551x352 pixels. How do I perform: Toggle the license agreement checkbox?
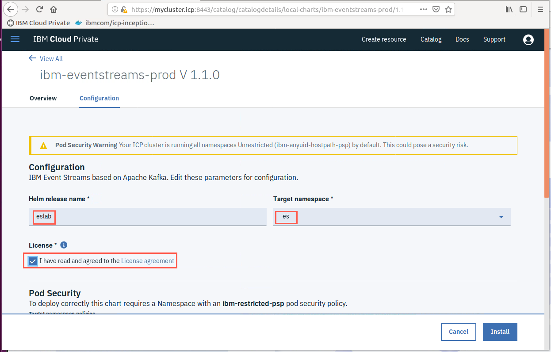(x=33, y=261)
